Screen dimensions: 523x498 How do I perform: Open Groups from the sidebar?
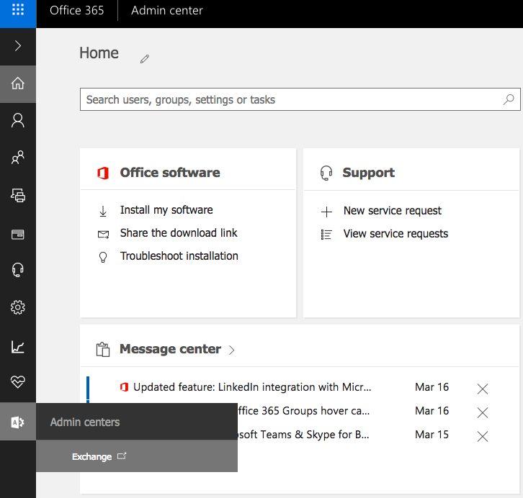coord(18,157)
